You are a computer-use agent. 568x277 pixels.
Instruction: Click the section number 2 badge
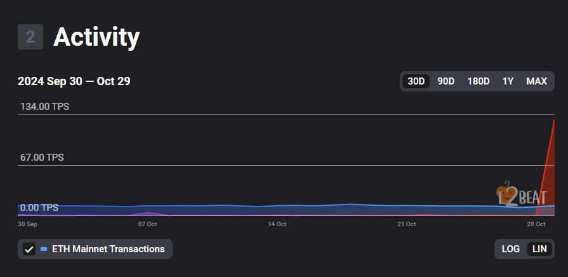[x=30, y=37]
